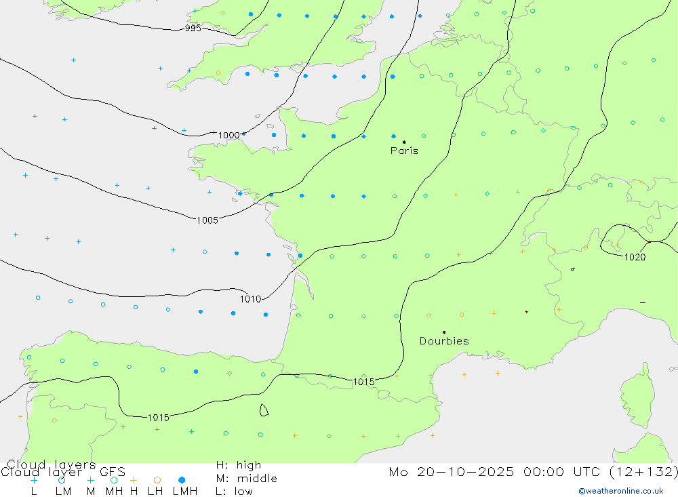Click the 'M: middle' legend text
This screenshot has width=678, height=497.
(247, 479)
